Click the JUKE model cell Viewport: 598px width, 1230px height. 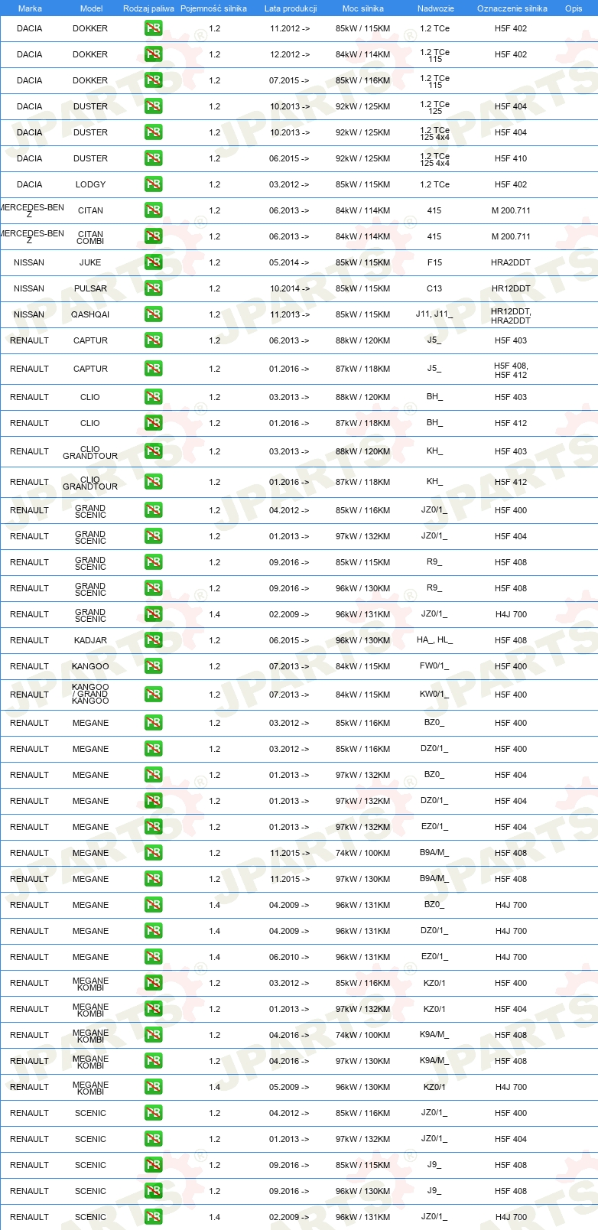tap(90, 263)
